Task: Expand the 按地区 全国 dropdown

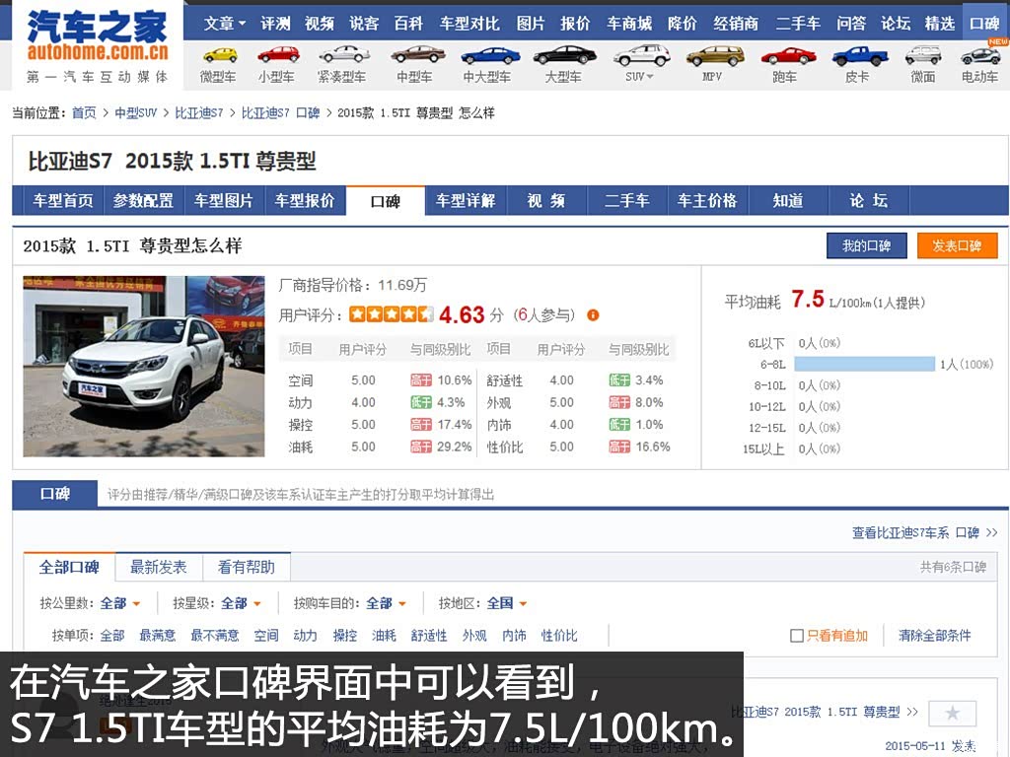Action: pyautogui.click(x=507, y=603)
